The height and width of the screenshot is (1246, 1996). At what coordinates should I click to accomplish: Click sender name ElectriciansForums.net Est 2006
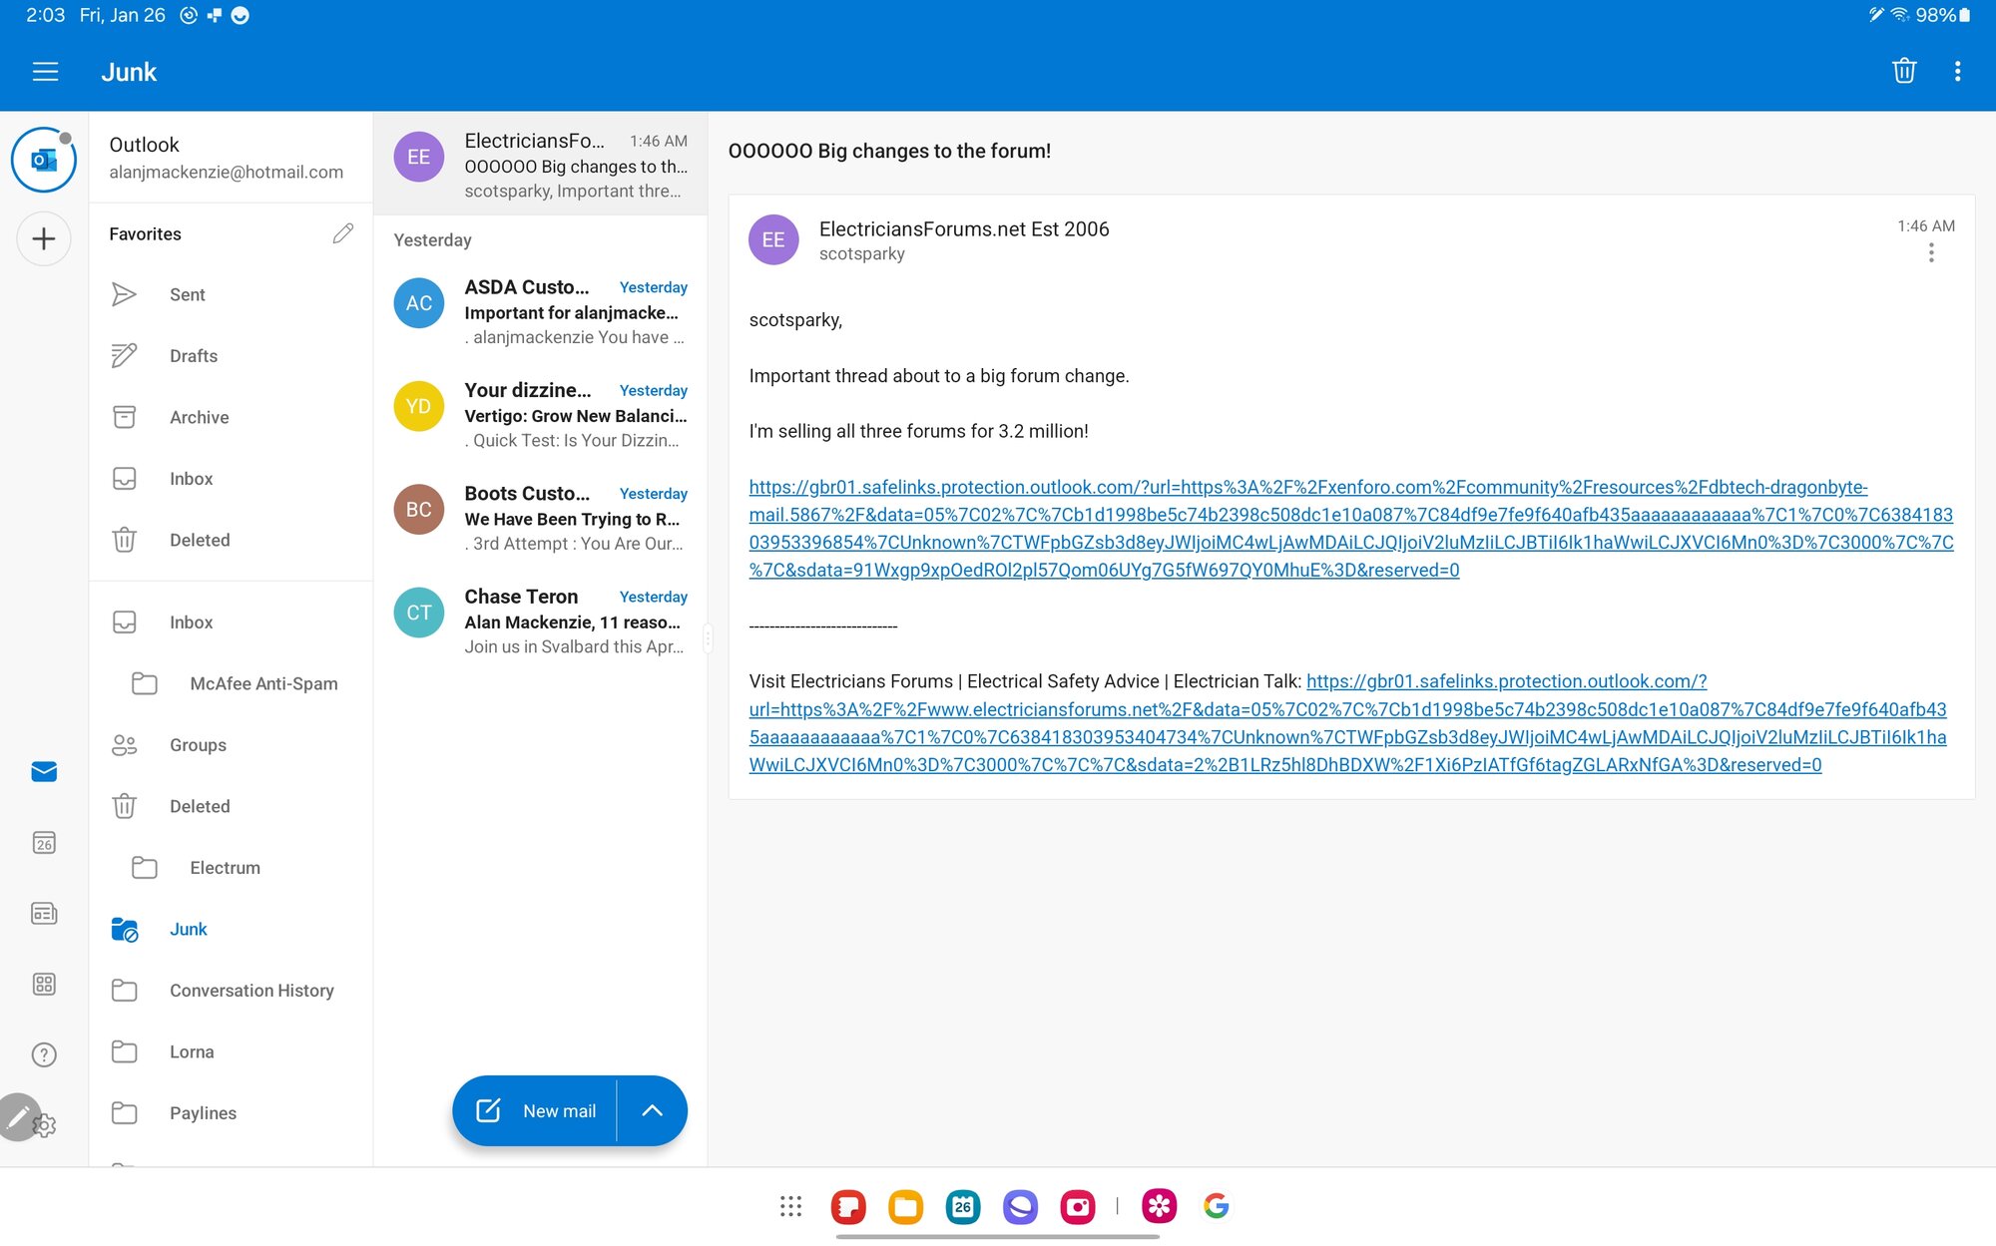(x=964, y=228)
